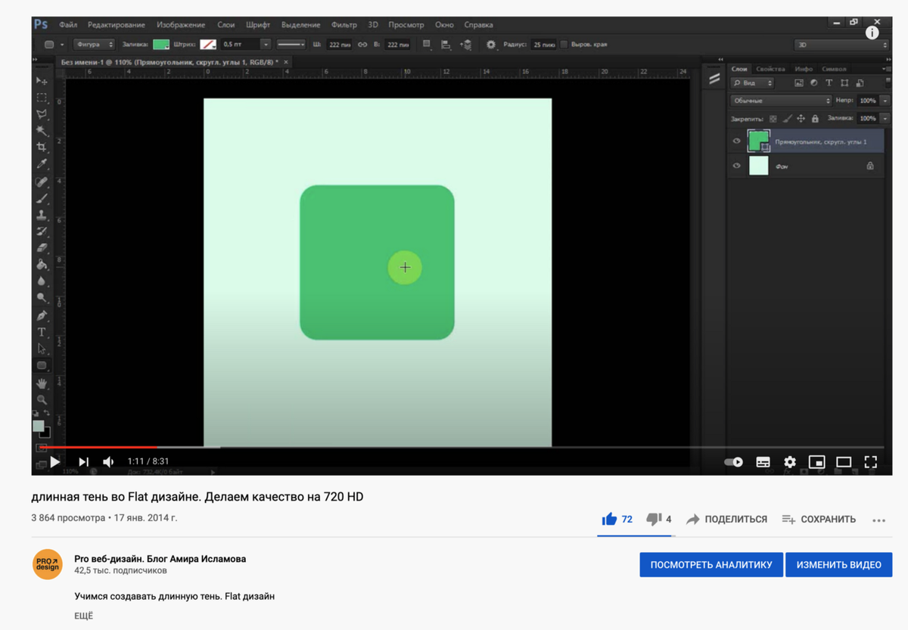
Task: Click the ИЗМЕНИТЬ ВИДЕО button
Action: 838,564
